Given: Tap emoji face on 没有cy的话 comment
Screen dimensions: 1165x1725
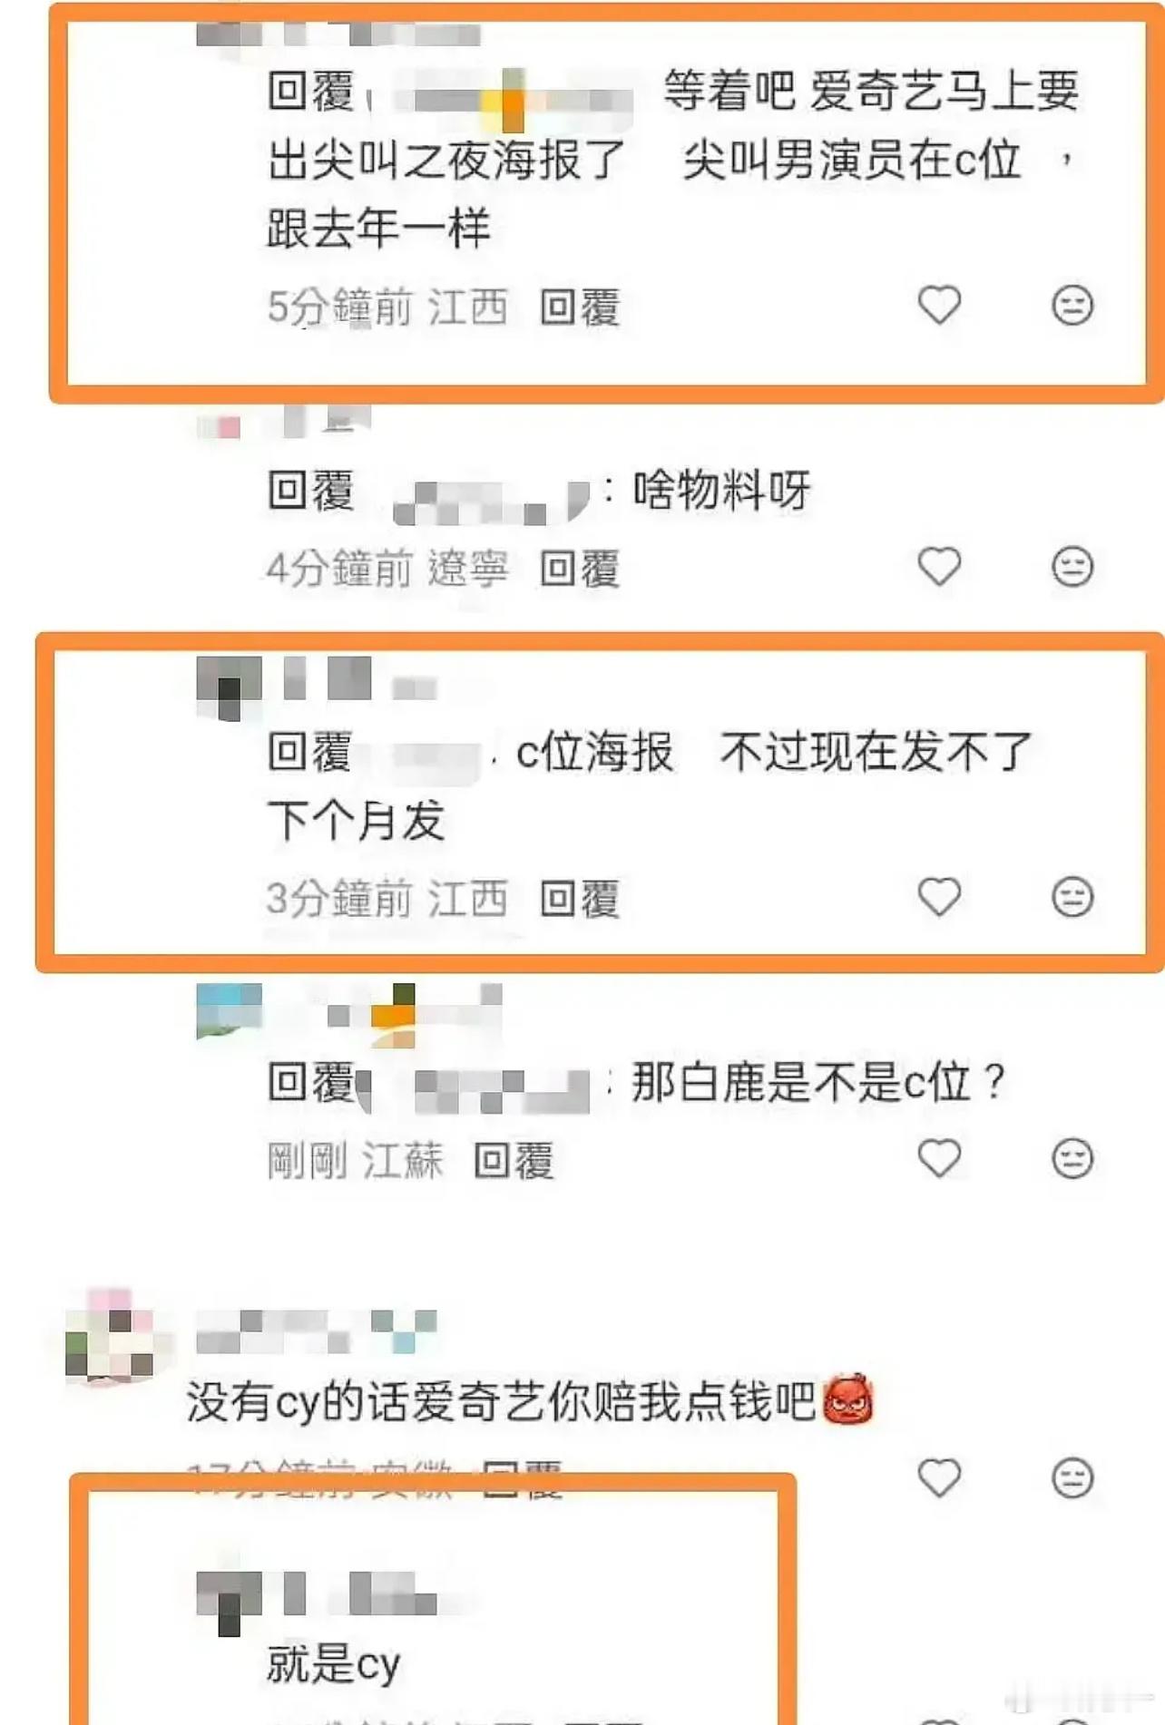Looking at the screenshot, I should pyautogui.click(x=1072, y=1477).
